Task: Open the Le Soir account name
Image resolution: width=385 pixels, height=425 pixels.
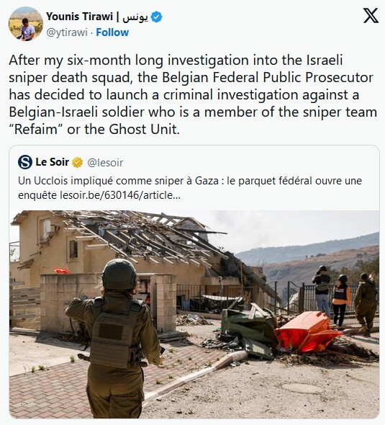Action: click(x=53, y=162)
